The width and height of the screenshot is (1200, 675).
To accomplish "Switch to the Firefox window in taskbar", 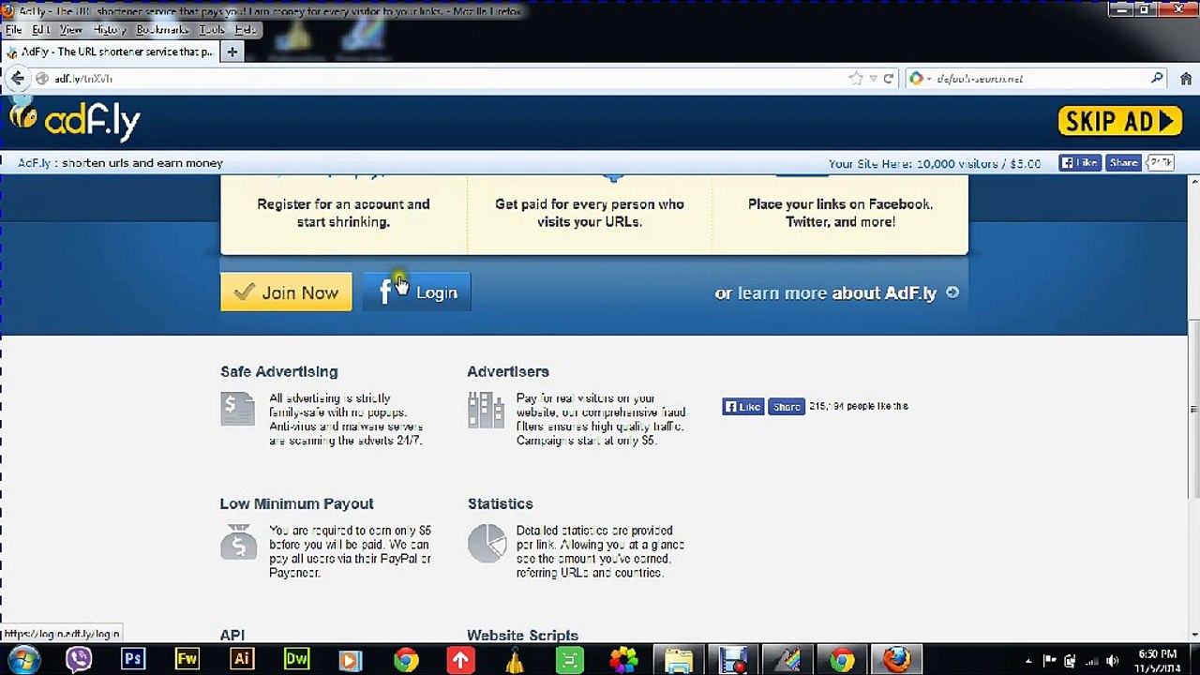I will [896, 660].
